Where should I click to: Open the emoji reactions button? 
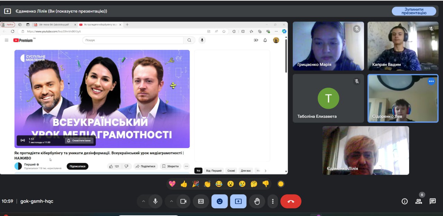(219, 202)
